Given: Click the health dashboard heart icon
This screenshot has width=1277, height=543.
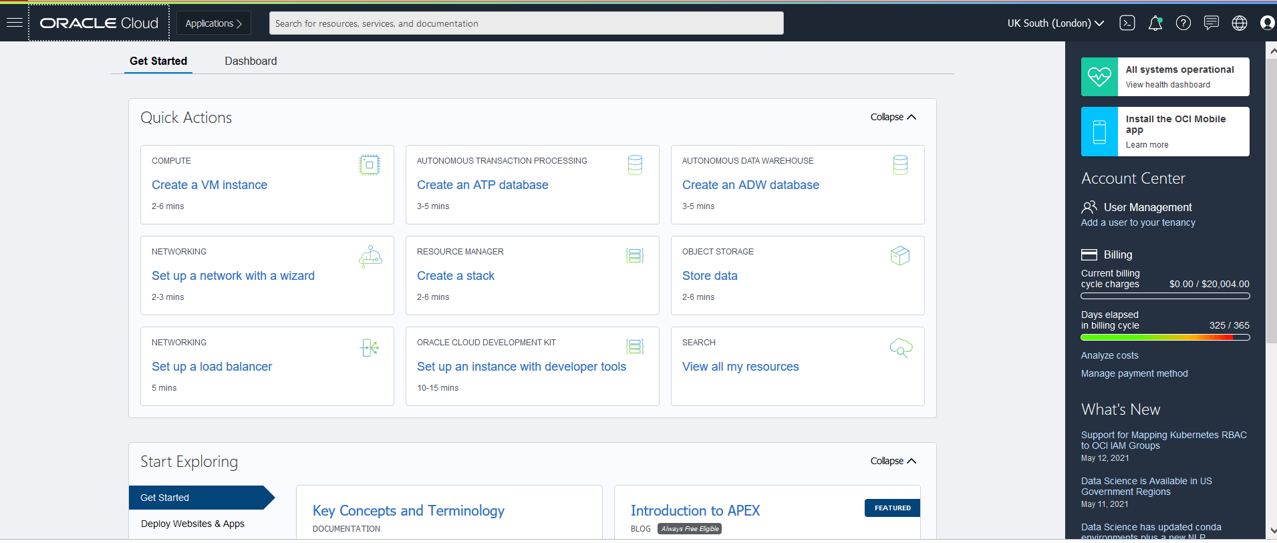Looking at the screenshot, I should click(x=1099, y=77).
